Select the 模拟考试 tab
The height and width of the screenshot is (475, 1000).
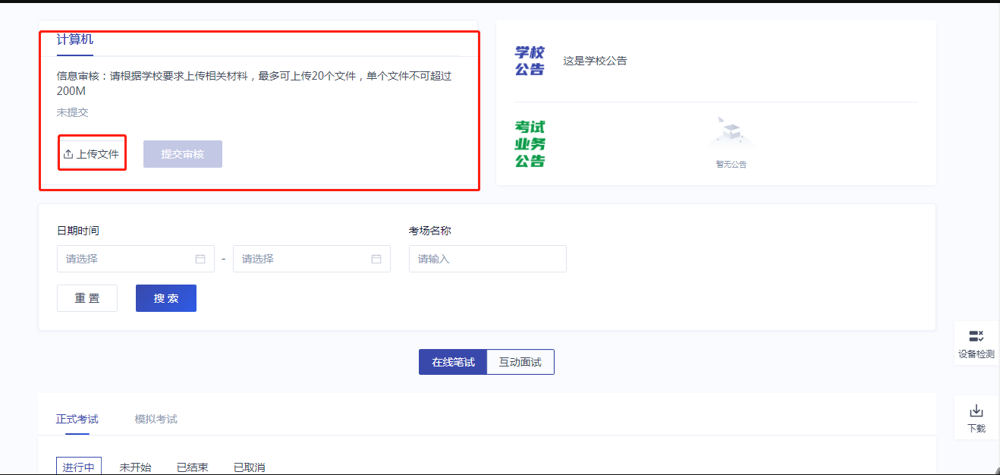[156, 419]
